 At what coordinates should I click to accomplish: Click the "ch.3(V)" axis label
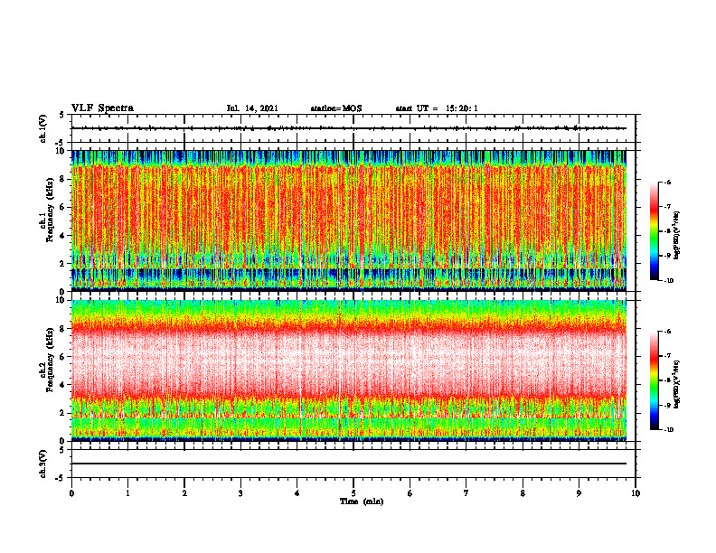(42, 464)
